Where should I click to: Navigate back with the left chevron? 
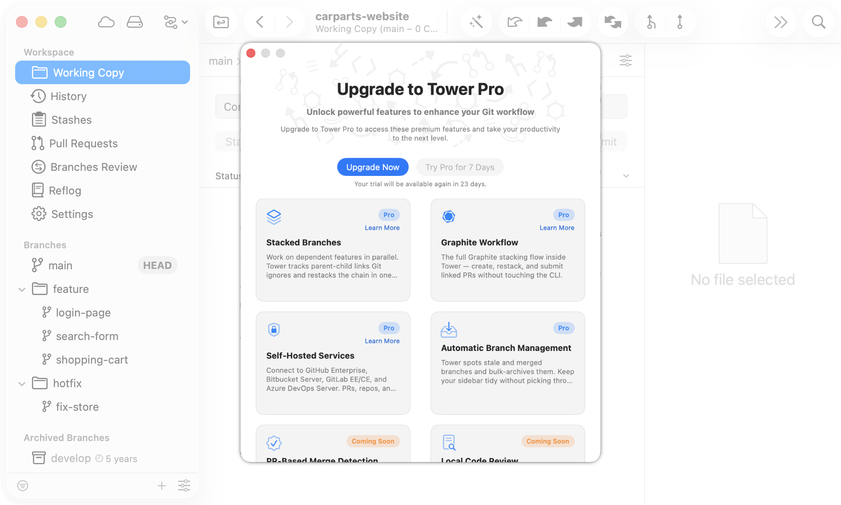[x=259, y=22]
